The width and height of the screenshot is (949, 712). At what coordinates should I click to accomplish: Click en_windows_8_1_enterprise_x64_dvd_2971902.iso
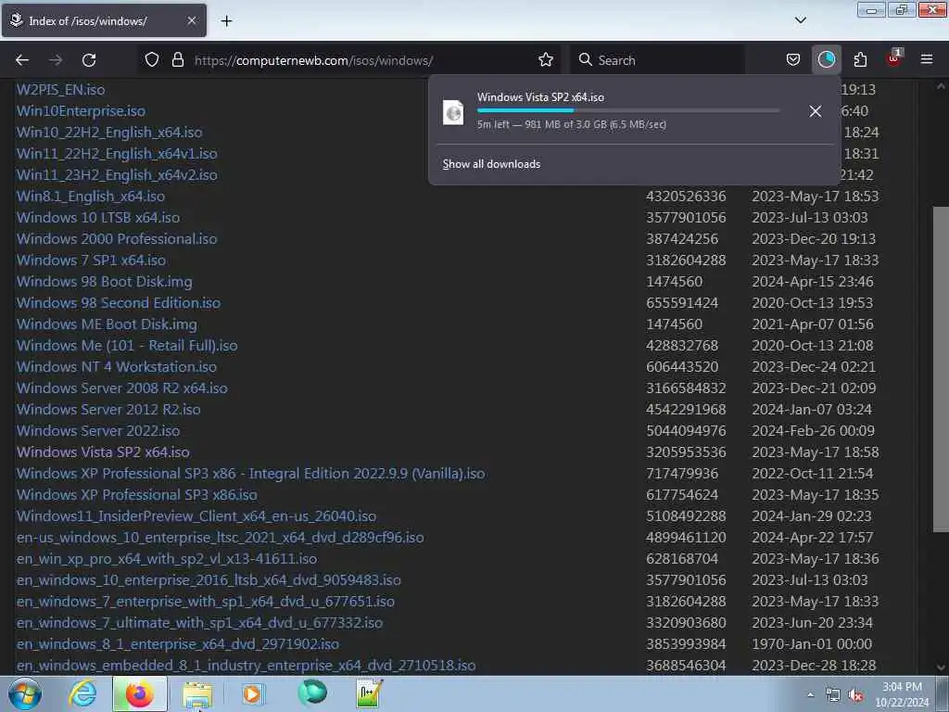(x=178, y=643)
